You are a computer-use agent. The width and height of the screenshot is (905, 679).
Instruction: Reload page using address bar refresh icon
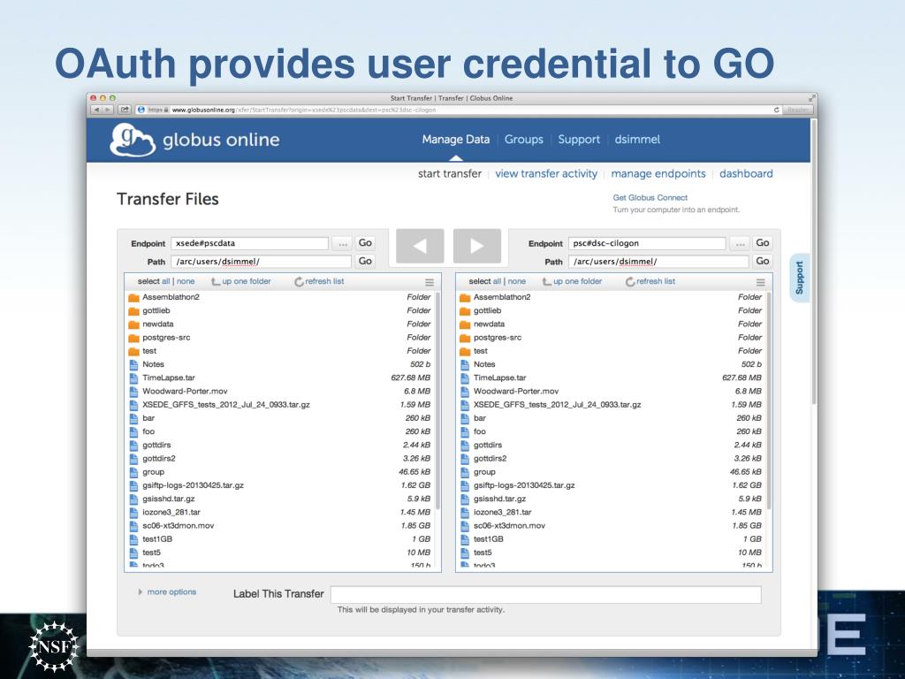pyautogui.click(x=776, y=110)
